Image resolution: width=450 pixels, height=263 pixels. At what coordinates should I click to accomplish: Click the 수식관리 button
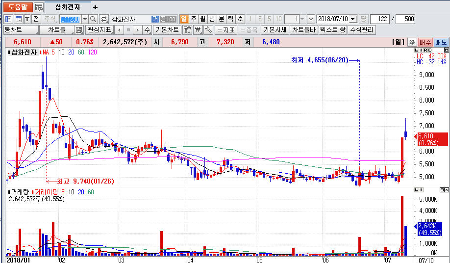[x=362, y=30]
